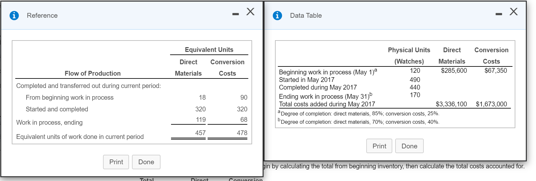Click the Data Table window title
Viewport: 536px width, 181px height.
306,16
